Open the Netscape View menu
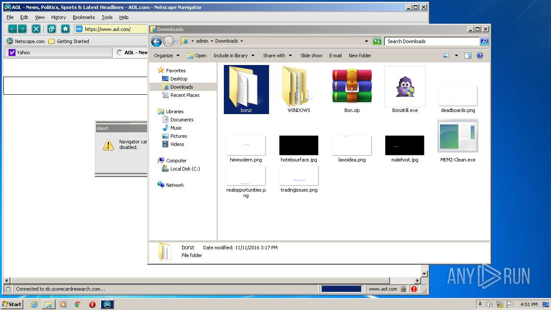This screenshot has height=310, width=551. click(40, 17)
